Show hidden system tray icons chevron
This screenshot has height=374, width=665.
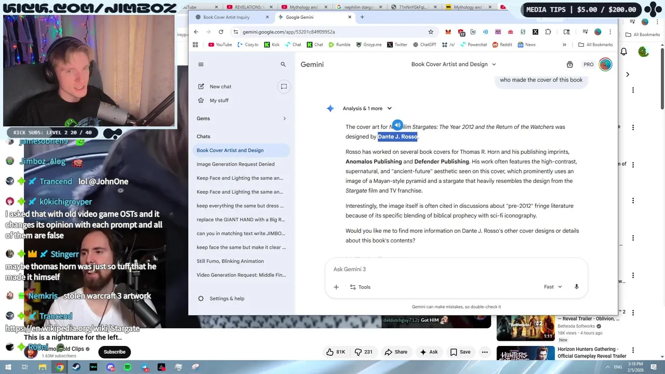point(608,367)
